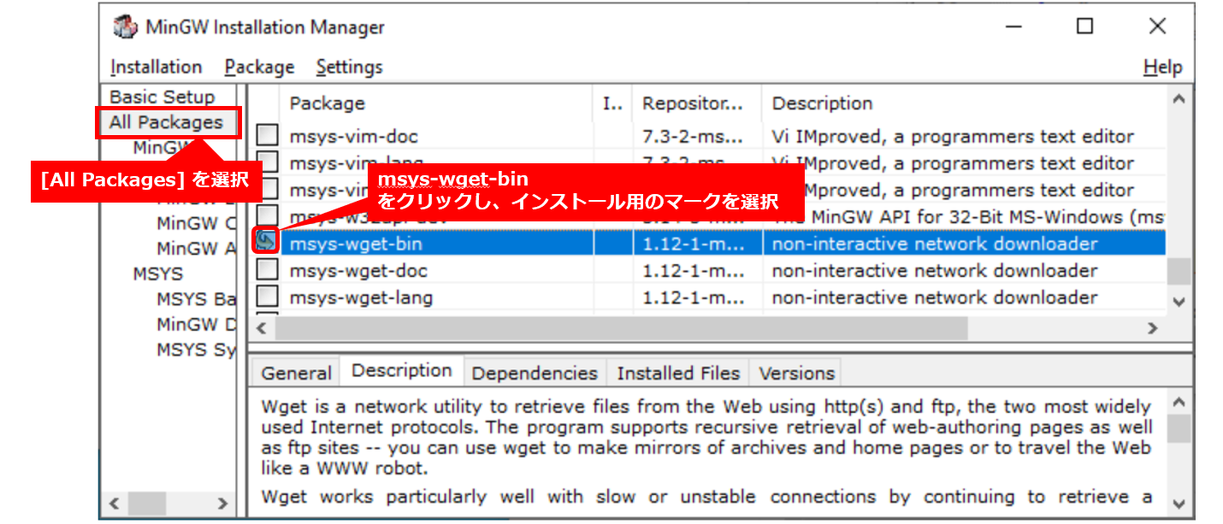This screenshot has width=1223, height=524.
Task: Switch to the Dependencies tab
Action: [535, 374]
